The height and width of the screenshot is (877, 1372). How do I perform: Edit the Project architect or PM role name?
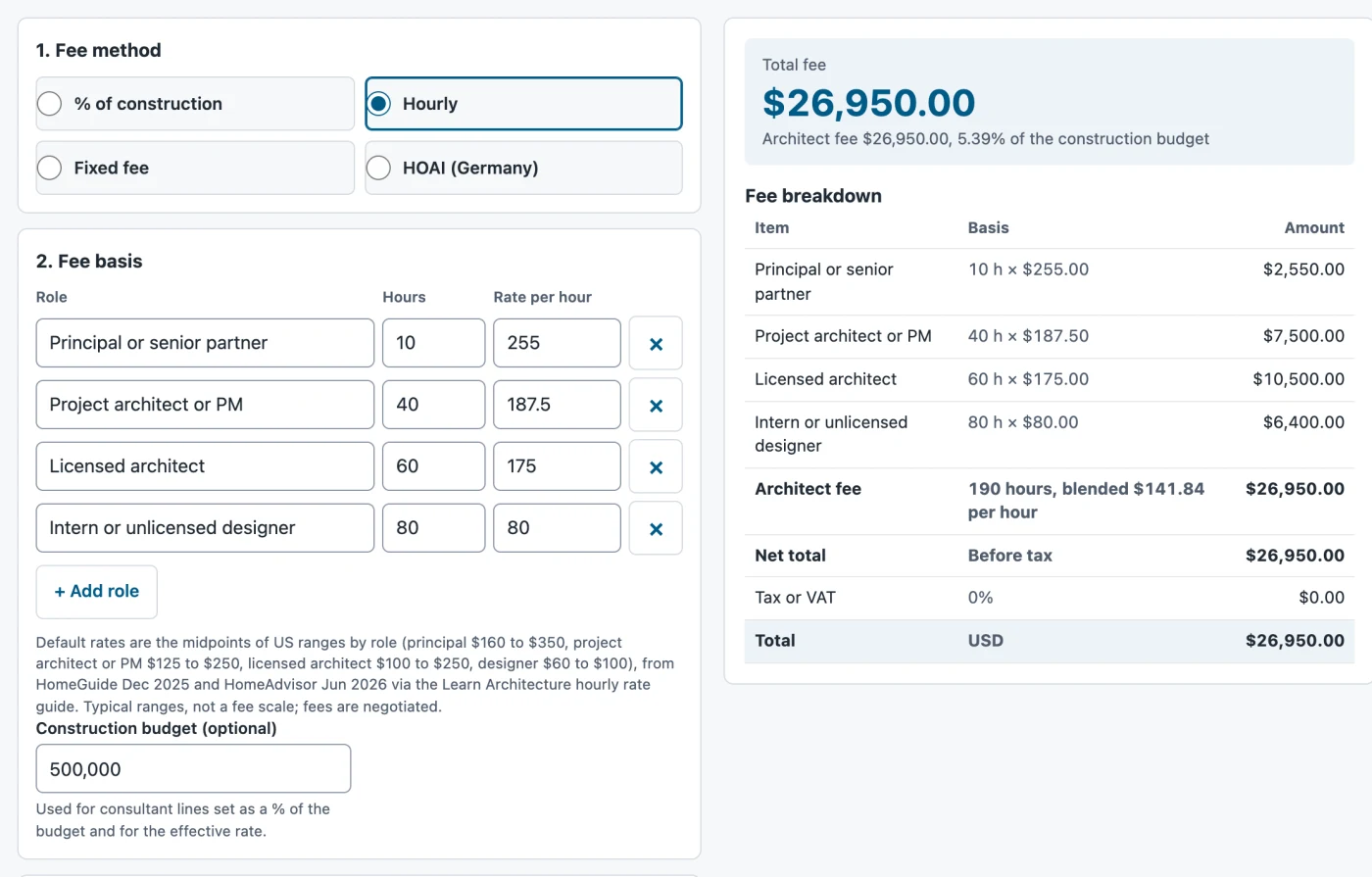click(205, 405)
